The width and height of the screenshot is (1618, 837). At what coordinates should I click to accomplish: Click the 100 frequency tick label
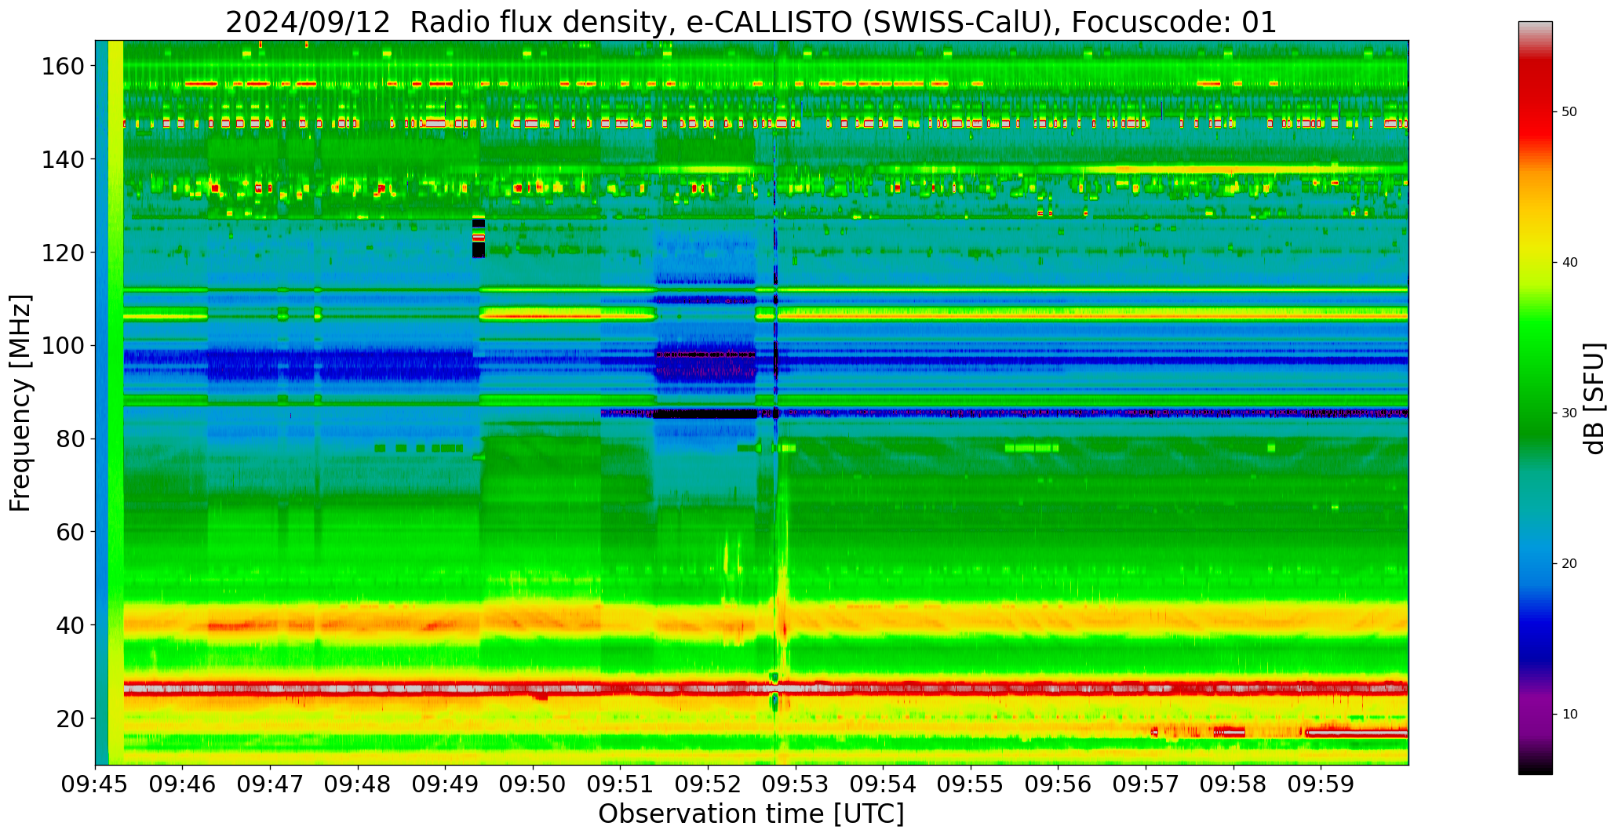pyautogui.click(x=63, y=346)
